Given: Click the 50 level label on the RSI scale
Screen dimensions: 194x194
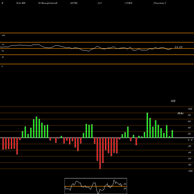Looking at the screenshot, I should 3,51.
